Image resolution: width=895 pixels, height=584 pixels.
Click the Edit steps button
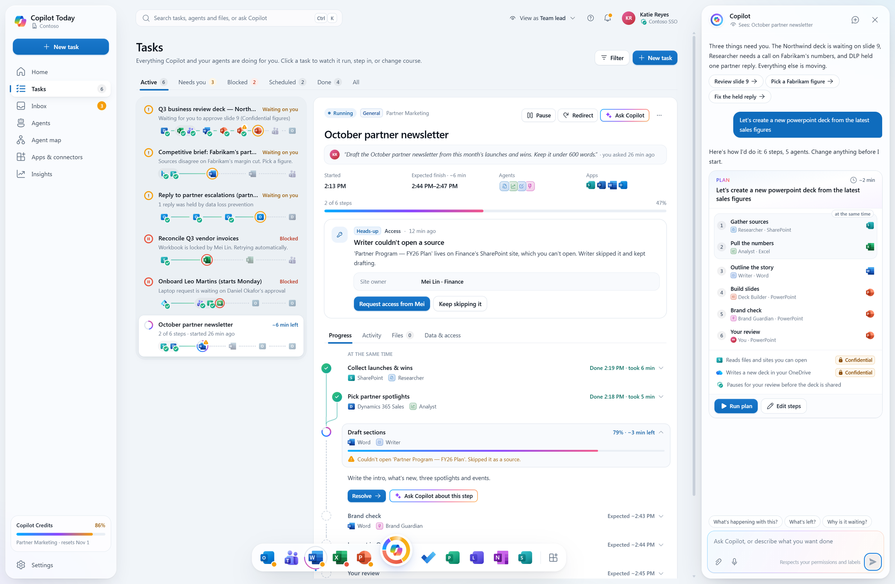point(783,406)
